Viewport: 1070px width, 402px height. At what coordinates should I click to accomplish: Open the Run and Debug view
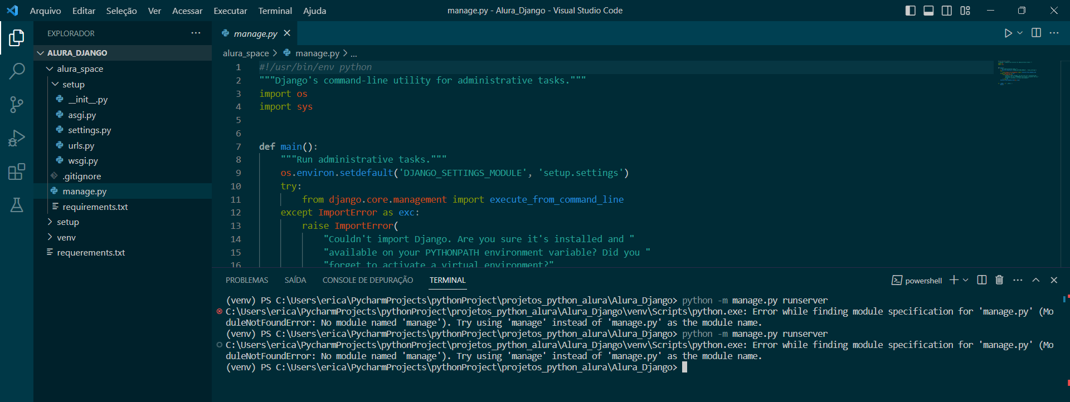point(17,138)
